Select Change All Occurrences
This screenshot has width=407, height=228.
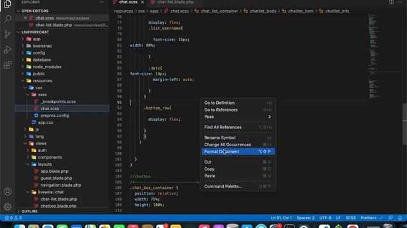(228, 145)
